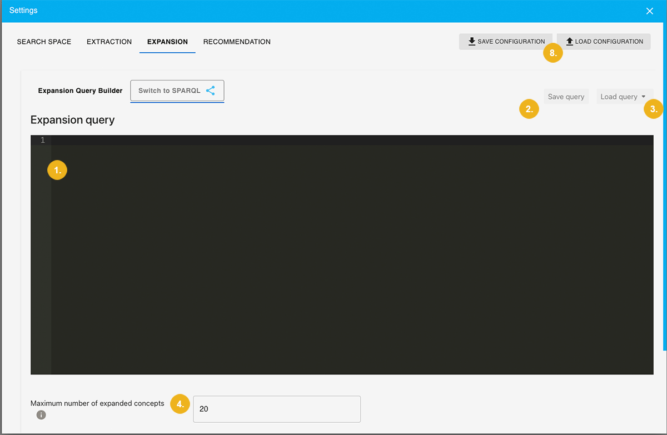667x435 pixels.
Task: Switch to the SEARCH SPACE tab
Action: click(x=44, y=42)
